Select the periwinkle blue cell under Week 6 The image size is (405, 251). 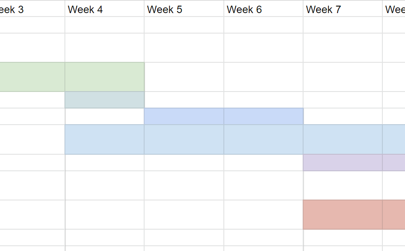[263, 116]
